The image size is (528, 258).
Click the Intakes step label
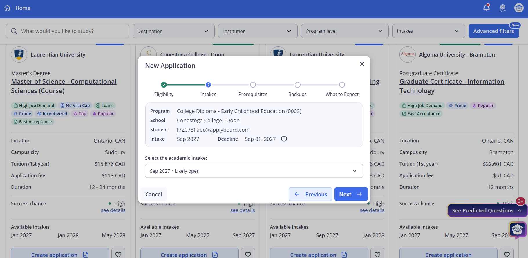click(208, 94)
